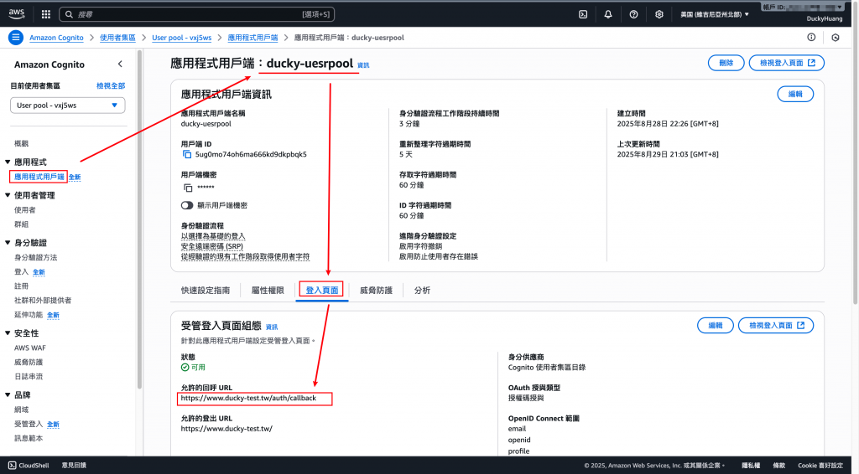Viewport: 859px width, 474px height.
Task: Click the CloudShell icon in the footer
Action: click(x=12, y=466)
